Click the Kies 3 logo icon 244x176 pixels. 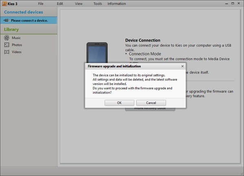tap(4, 4)
